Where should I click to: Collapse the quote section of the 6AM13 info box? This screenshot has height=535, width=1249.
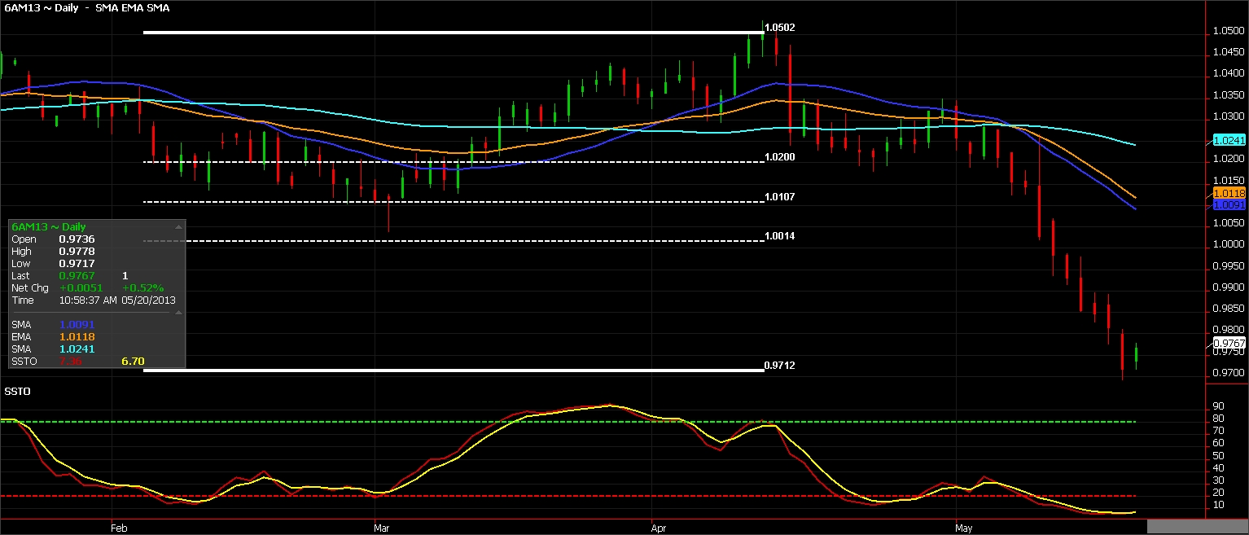[x=178, y=227]
